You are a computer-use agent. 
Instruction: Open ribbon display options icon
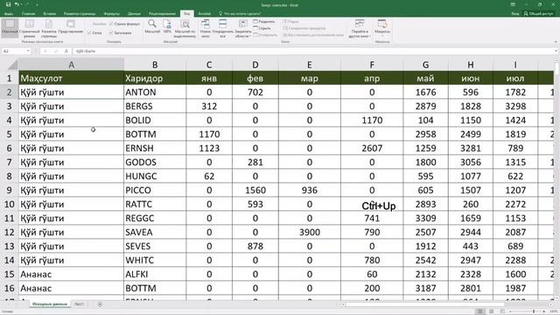(x=513, y=4)
